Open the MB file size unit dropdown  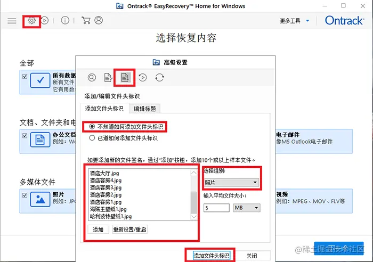(x=247, y=208)
